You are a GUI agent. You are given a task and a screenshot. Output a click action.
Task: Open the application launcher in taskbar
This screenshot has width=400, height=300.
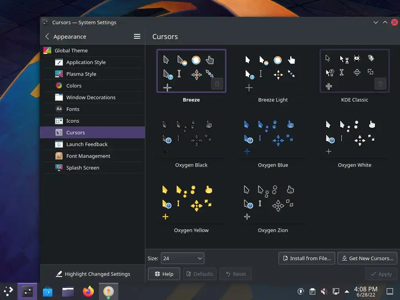tap(9, 291)
